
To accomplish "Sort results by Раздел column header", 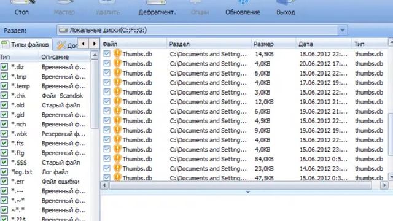I will pos(209,44).
